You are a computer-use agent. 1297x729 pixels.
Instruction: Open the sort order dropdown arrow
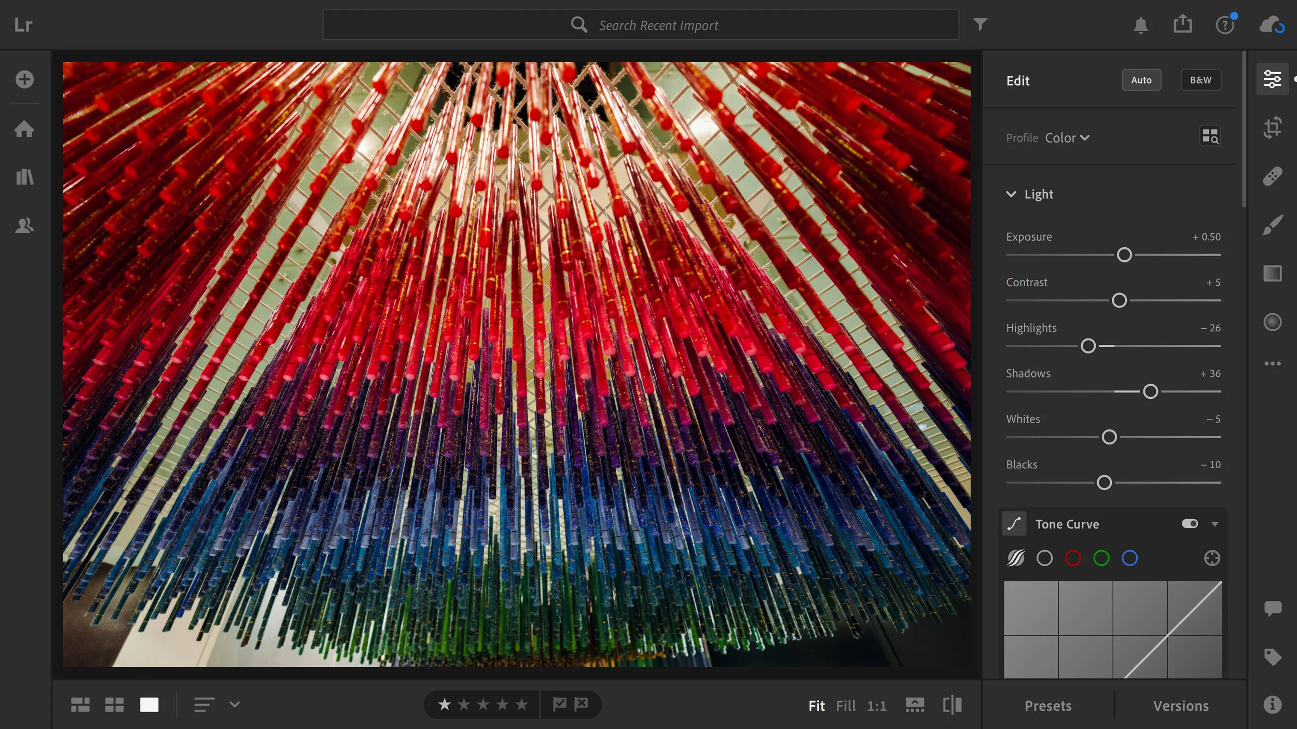234,705
